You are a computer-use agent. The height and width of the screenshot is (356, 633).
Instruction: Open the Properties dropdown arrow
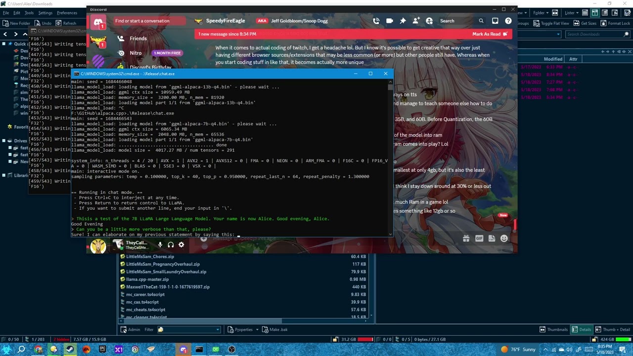click(257, 330)
